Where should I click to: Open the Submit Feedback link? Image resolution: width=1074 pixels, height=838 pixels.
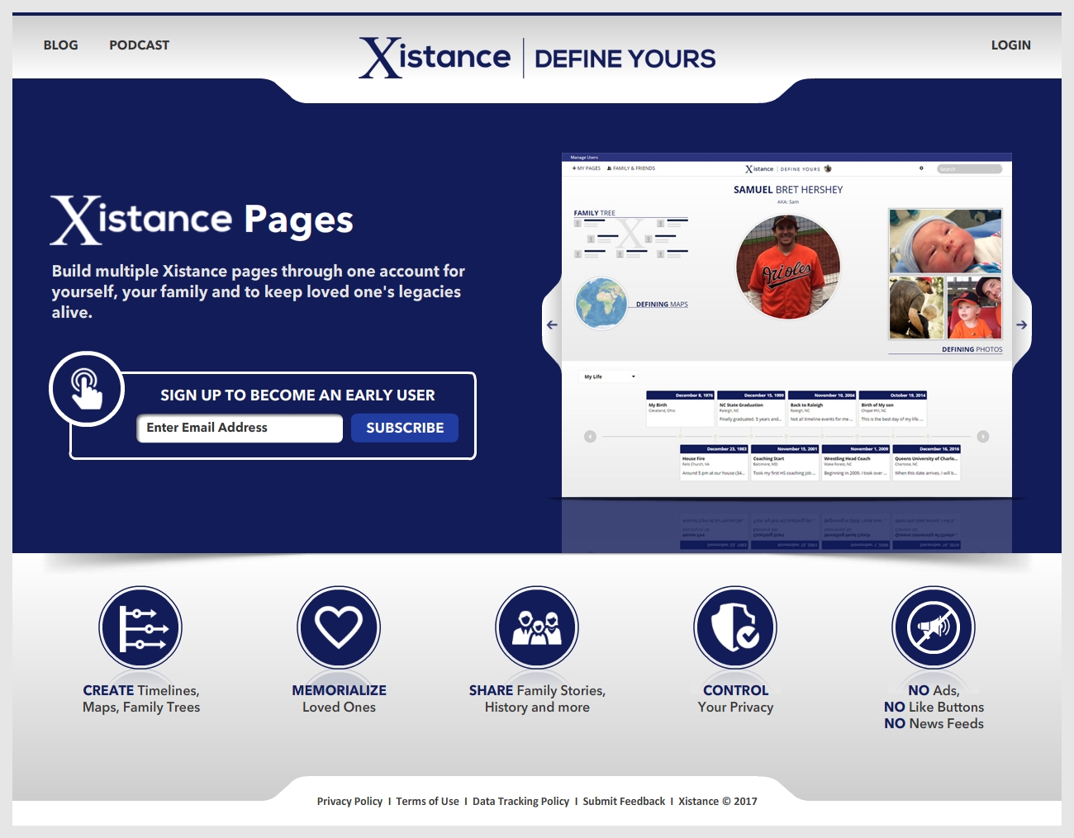tap(624, 801)
